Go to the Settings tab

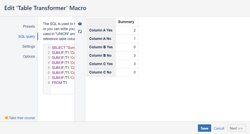(x=29, y=46)
